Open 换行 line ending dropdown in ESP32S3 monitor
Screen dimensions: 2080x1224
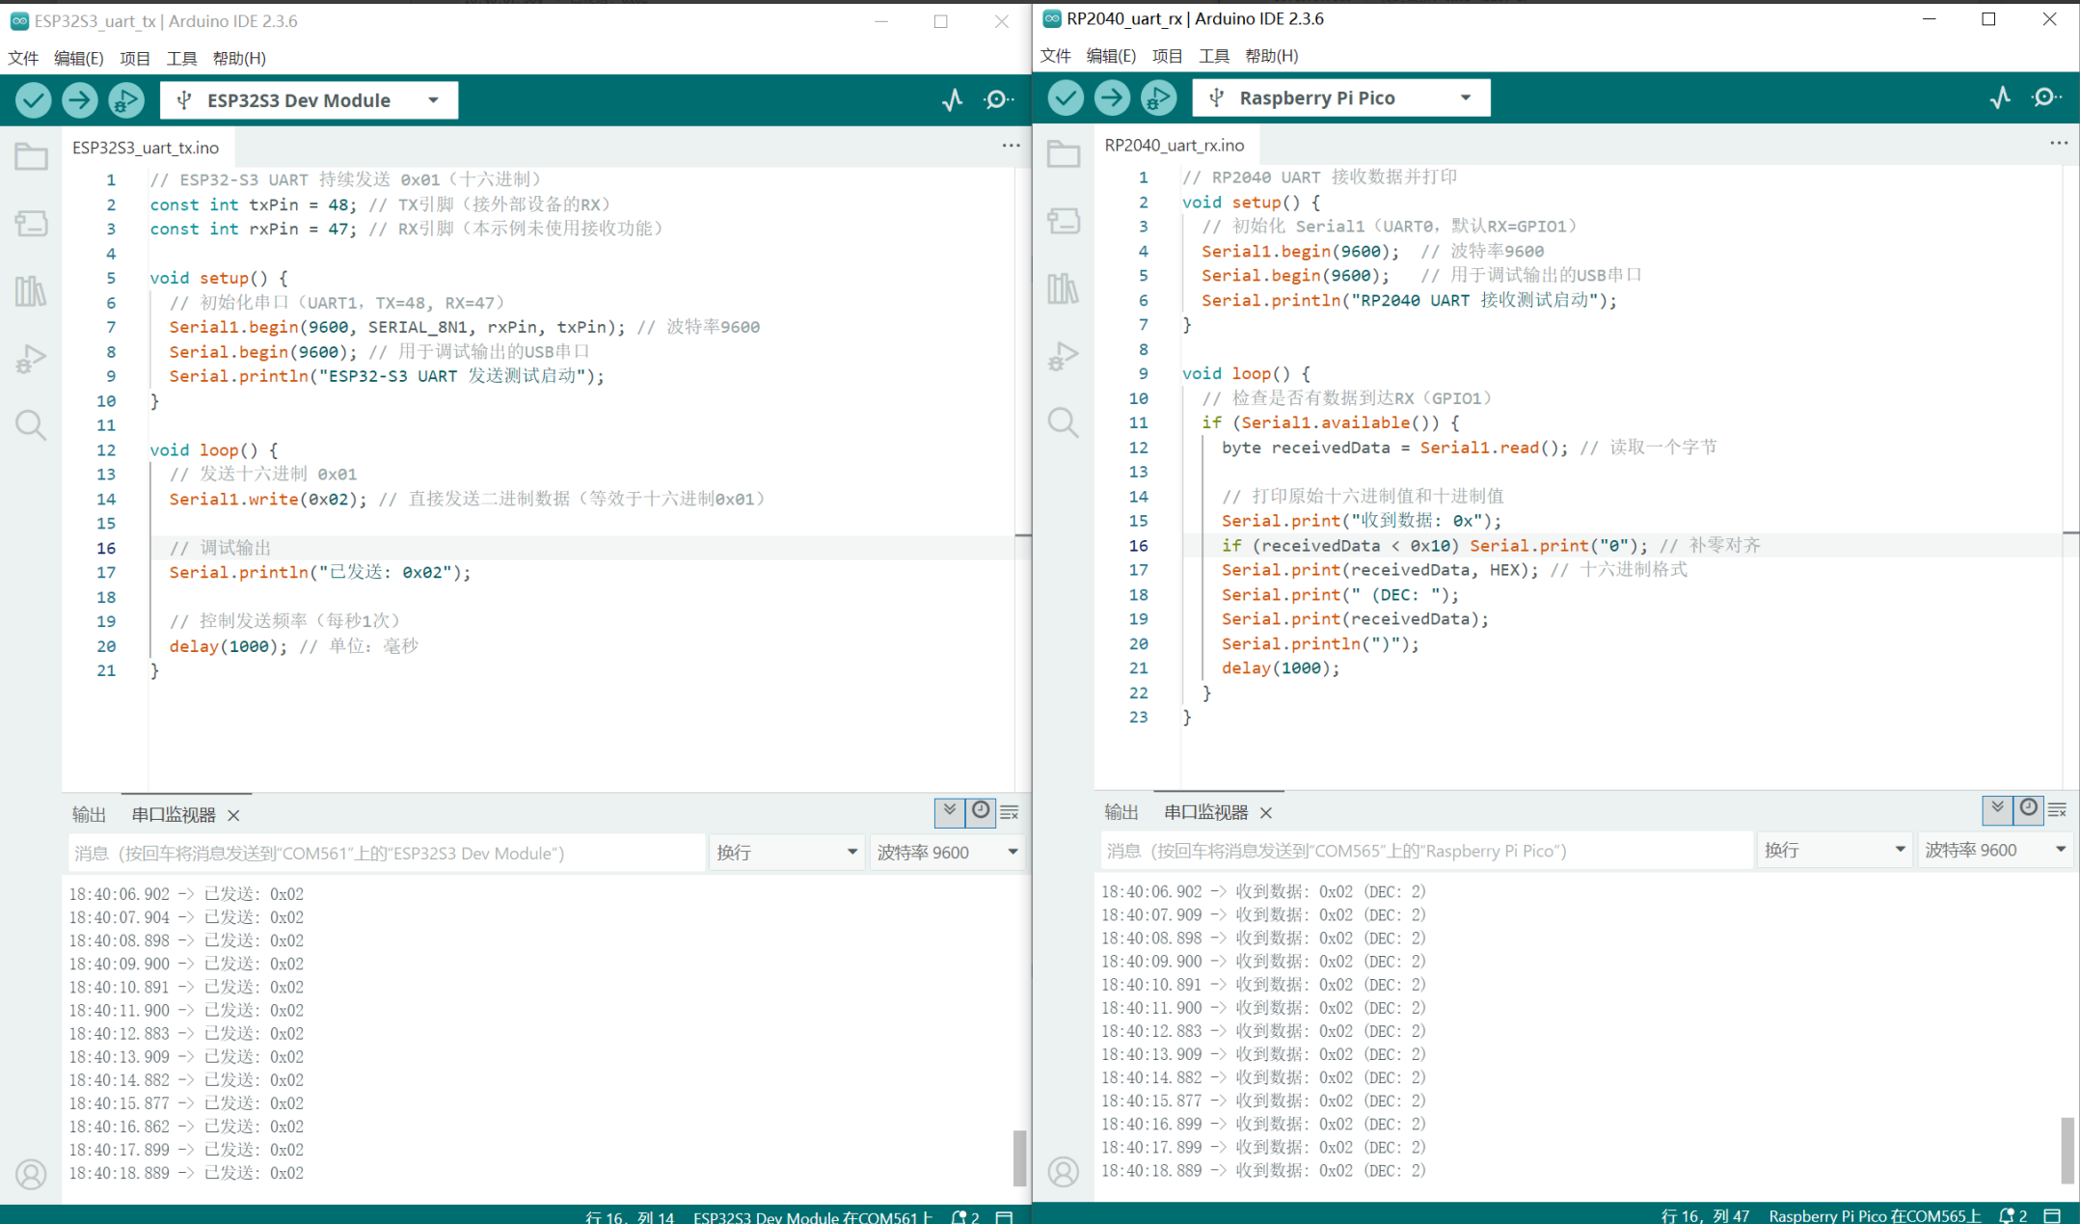tap(786, 853)
